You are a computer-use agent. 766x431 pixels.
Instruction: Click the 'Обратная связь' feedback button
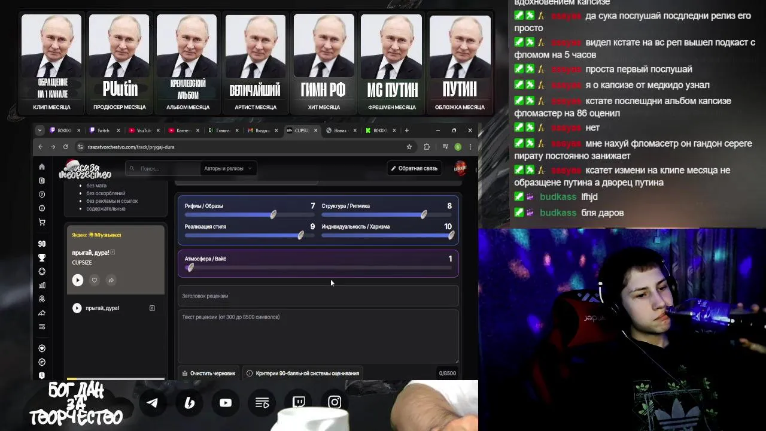414,169
